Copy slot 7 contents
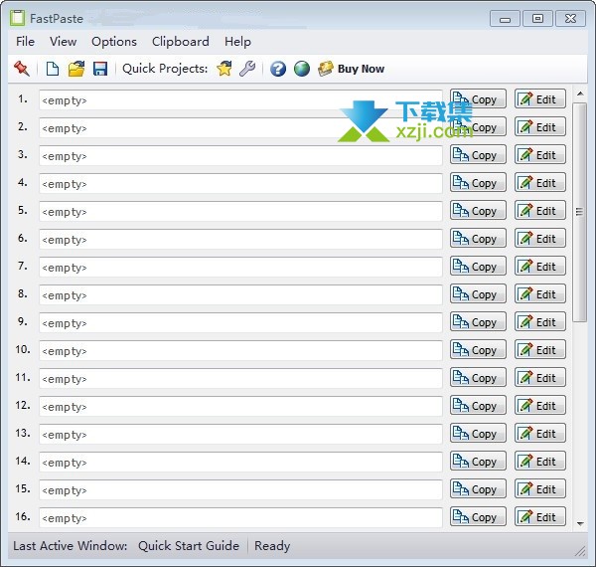Viewport: 596px width, 567px height. tap(478, 266)
